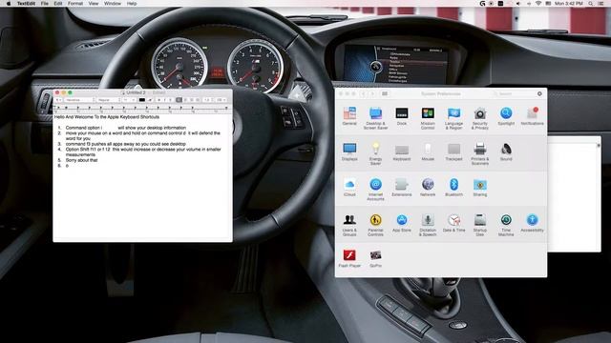Open Users & Groups preferences
Screen dimensions: 611x343
[x=349, y=225]
